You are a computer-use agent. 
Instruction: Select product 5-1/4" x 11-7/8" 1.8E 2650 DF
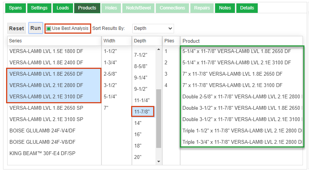242,51
